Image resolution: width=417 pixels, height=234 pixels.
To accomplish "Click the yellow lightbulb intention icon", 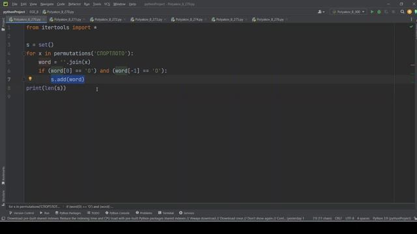I will pos(30,79).
